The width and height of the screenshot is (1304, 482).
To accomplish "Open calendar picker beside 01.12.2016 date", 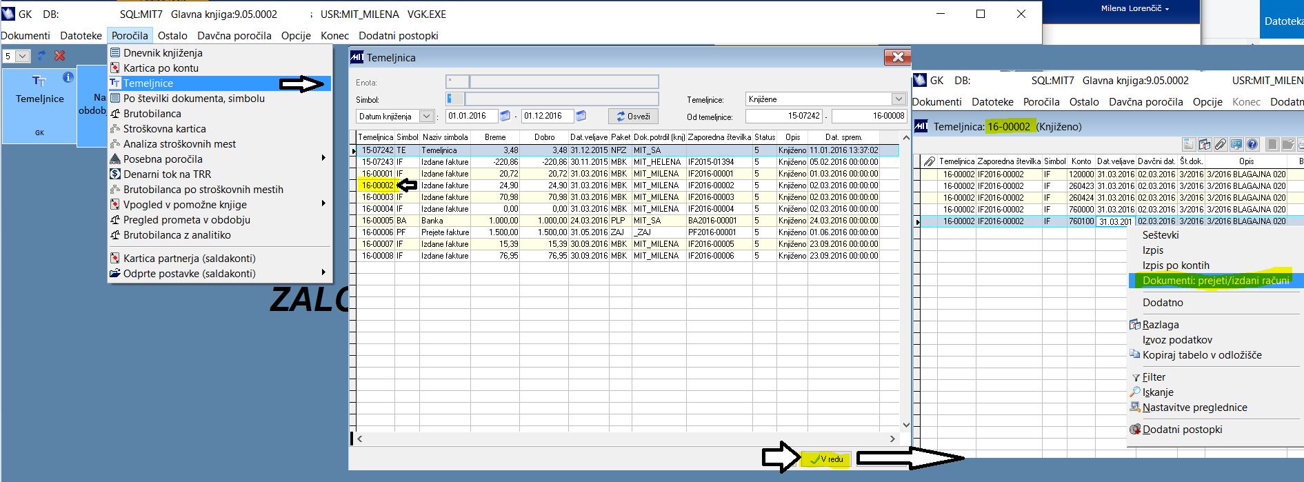I will click(581, 116).
